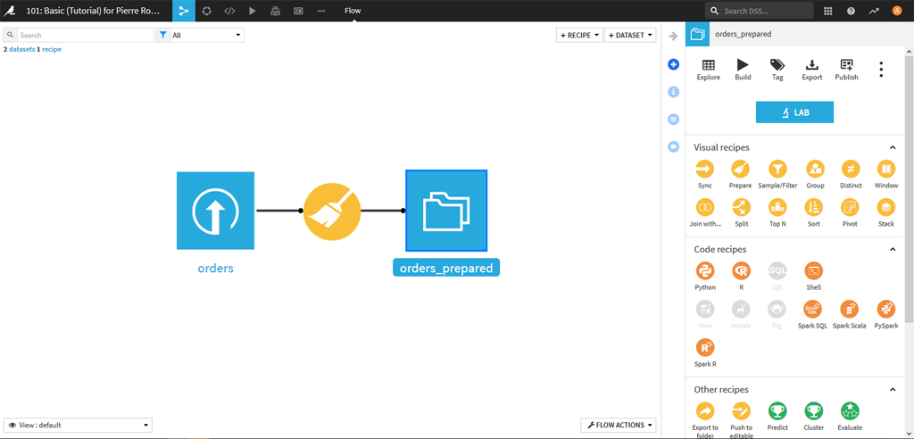This screenshot has width=914, height=439.
Task: Open the Dashboards icon in top bar
Action: click(x=298, y=11)
